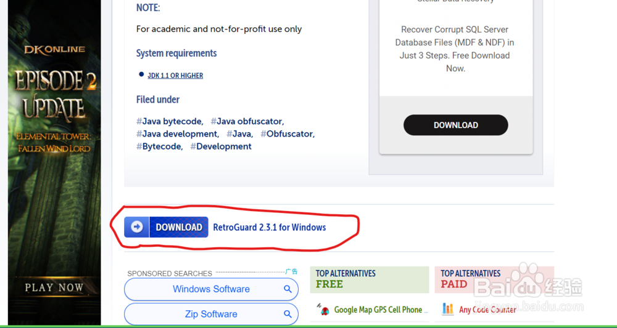
Task: Click the black DOWNLOAD button in the ad
Action: pyautogui.click(x=456, y=125)
